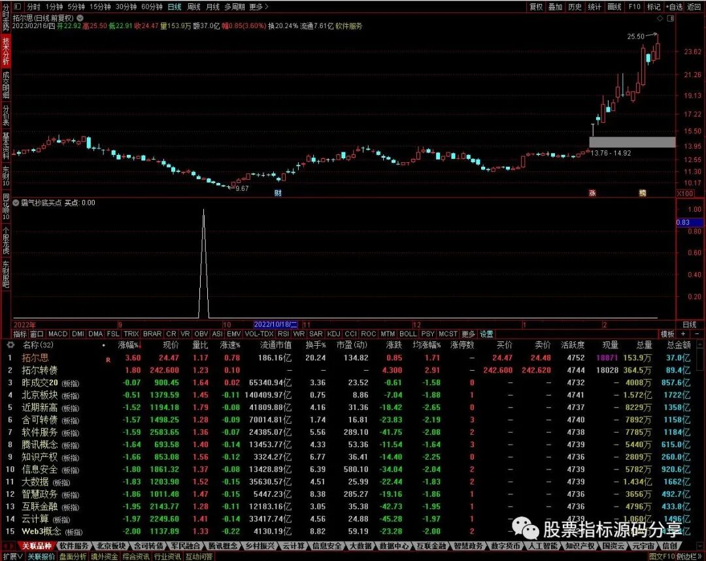Sort the list by 流通市值 column

click(276, 345)
